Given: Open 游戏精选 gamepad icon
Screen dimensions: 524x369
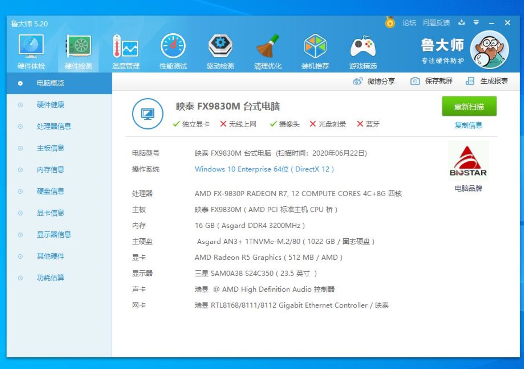Looking at the screenshot, I should pos(363,52).
